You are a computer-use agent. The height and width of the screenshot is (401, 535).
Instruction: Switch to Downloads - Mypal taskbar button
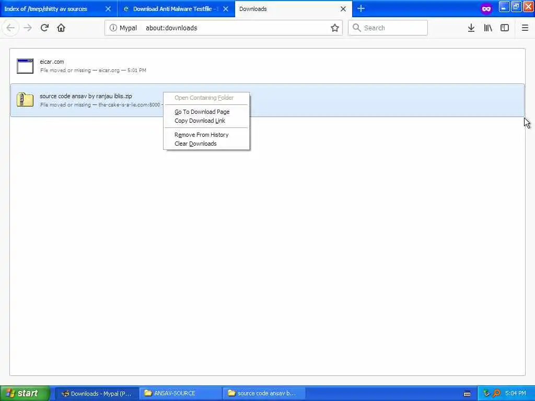click(x=97, y=394)
